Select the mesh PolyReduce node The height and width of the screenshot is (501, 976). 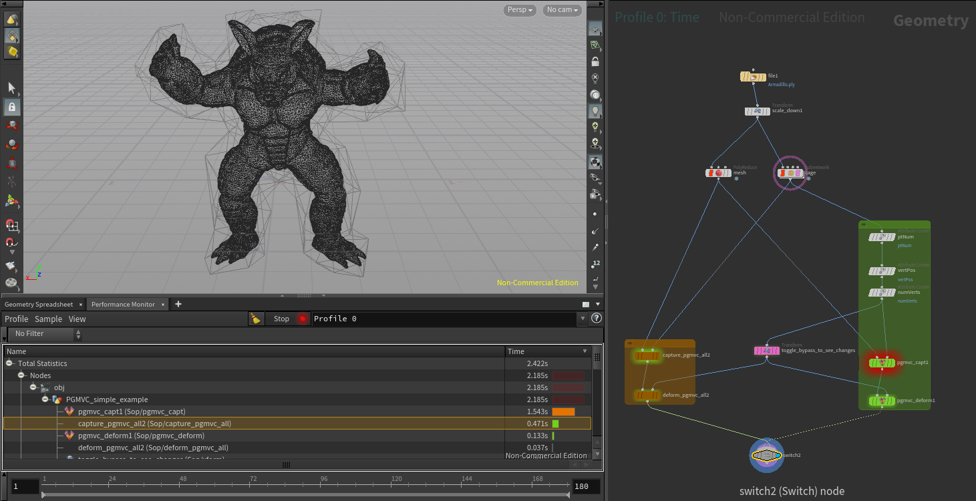point(719,173)
